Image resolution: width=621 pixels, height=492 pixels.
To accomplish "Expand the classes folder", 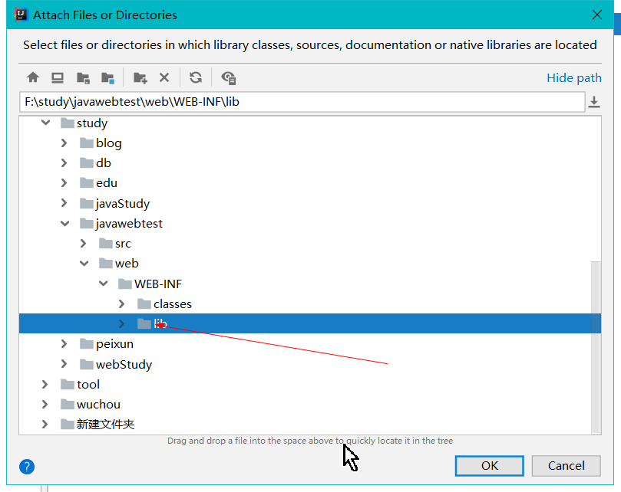I will tap(121, 303).
